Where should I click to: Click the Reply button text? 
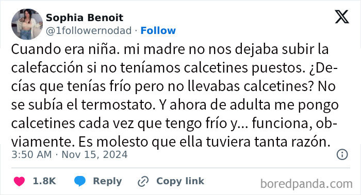[107, 181]
